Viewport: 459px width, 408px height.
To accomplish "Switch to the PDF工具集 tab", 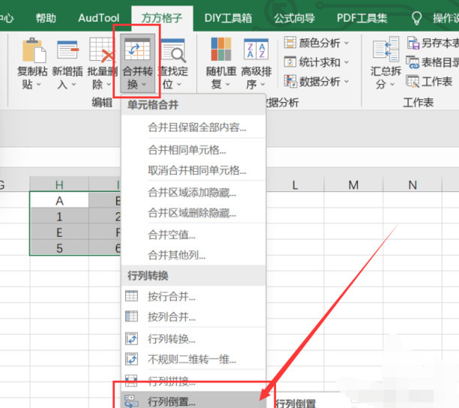I will coord(361,18).
